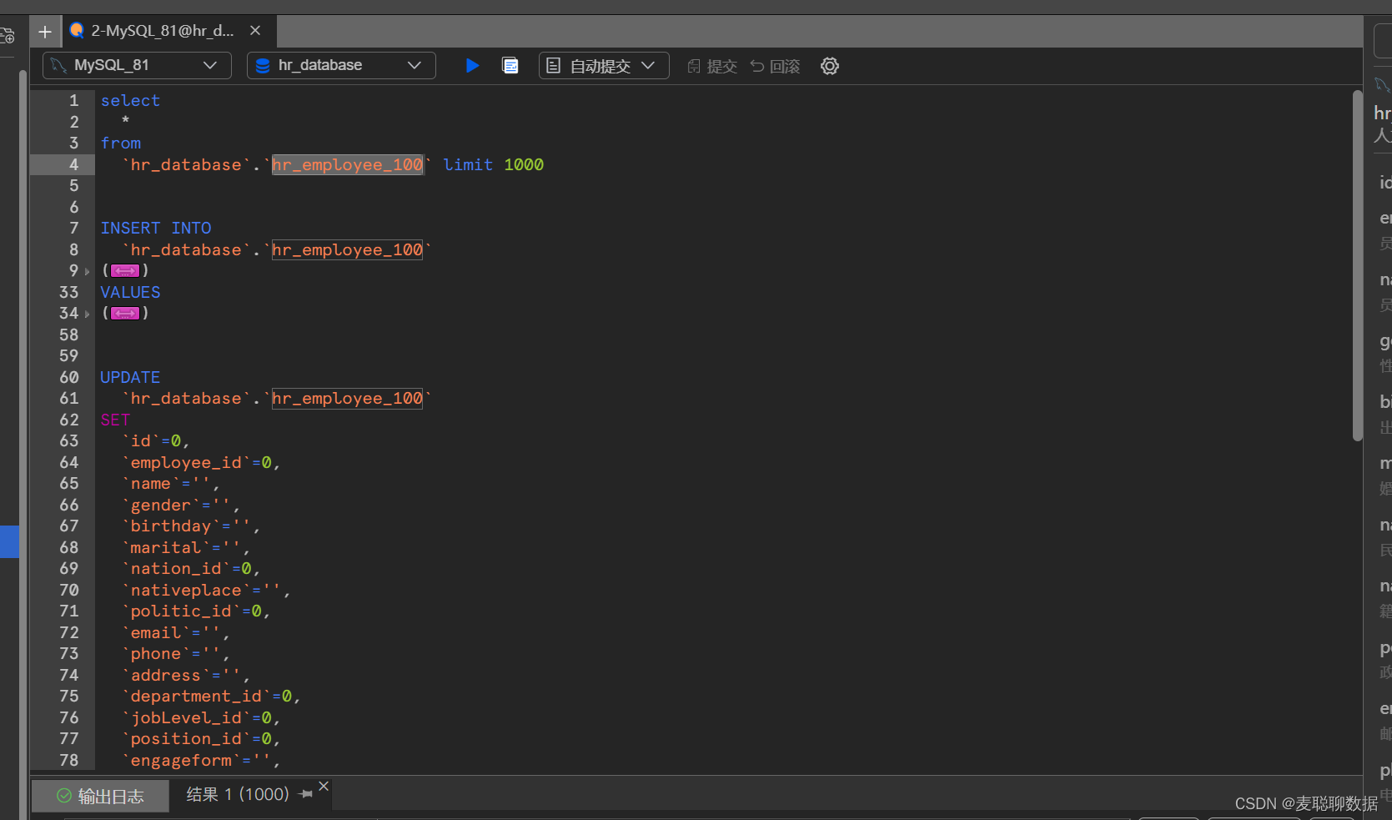The width and height of the screenshot is (1392, 820).
Task: Click 'INSERT INTO' on line 7
Action: pos(156,228)
